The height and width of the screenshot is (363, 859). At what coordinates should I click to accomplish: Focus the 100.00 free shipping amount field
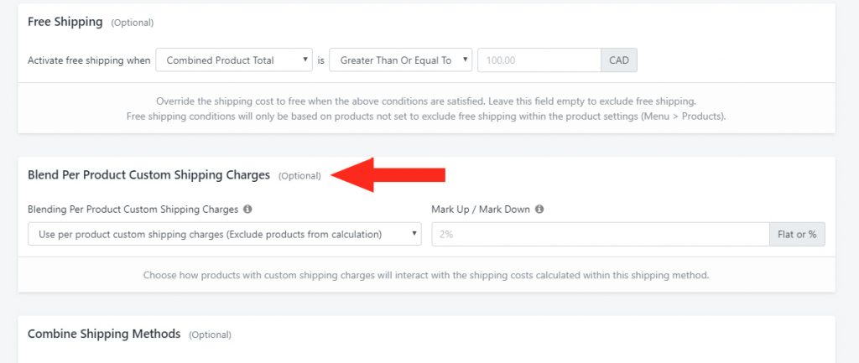tap(539, 60)
